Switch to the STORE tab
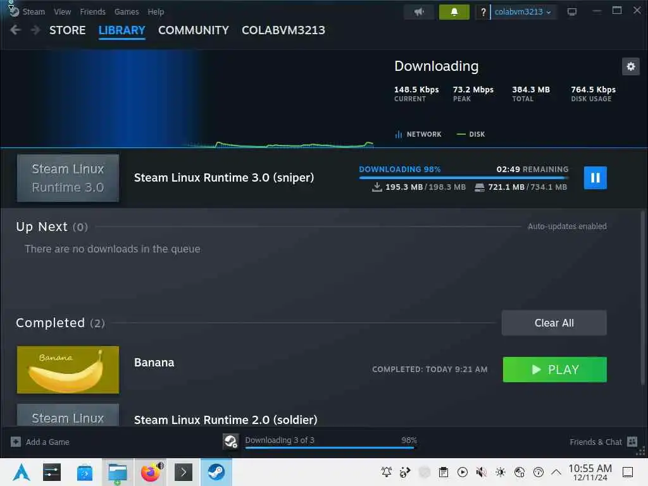 tap(67, 30)
